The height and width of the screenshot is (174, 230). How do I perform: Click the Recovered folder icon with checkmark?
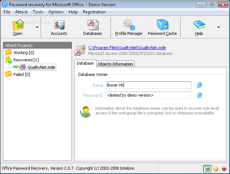click(x=8, y=60)
